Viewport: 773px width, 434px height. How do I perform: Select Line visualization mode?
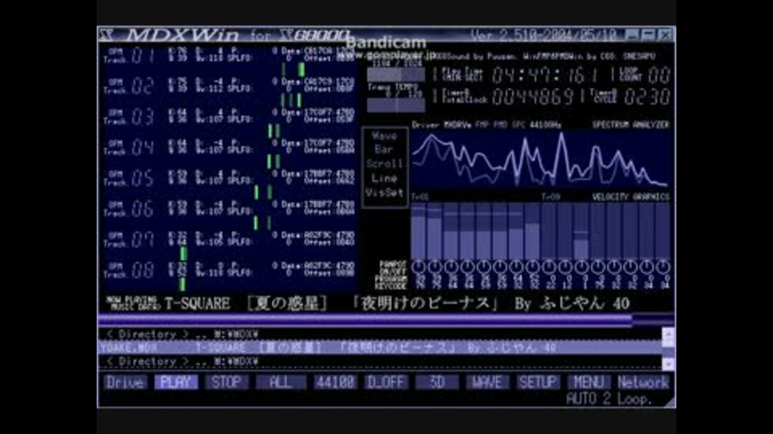click(385, 178)
